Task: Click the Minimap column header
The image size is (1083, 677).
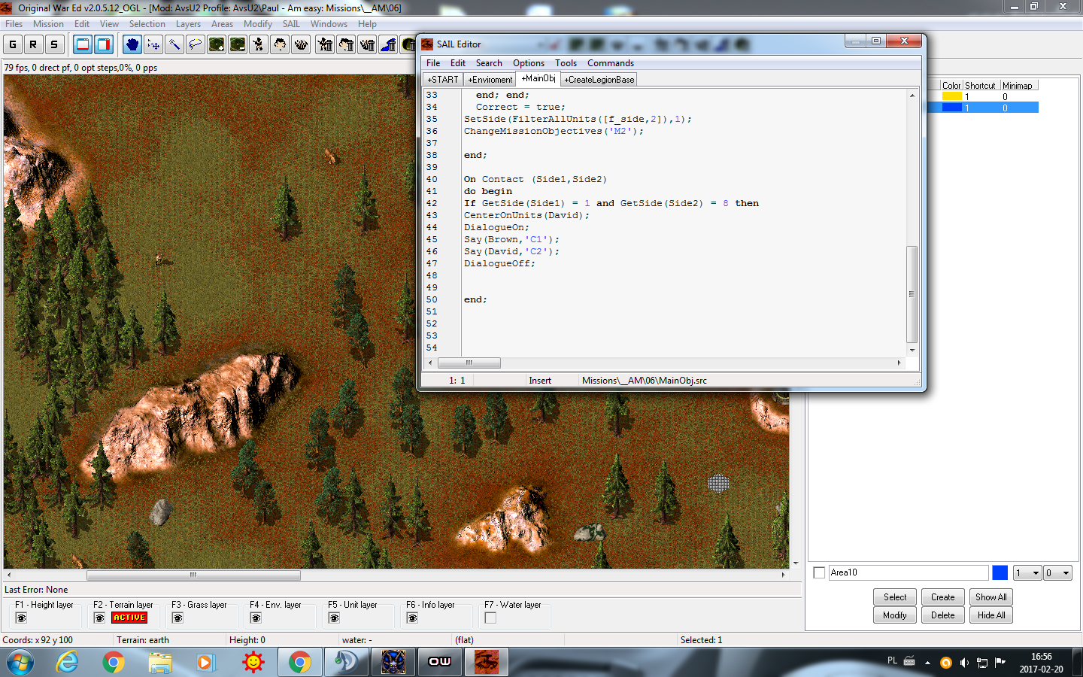Action: point(1018,86)
